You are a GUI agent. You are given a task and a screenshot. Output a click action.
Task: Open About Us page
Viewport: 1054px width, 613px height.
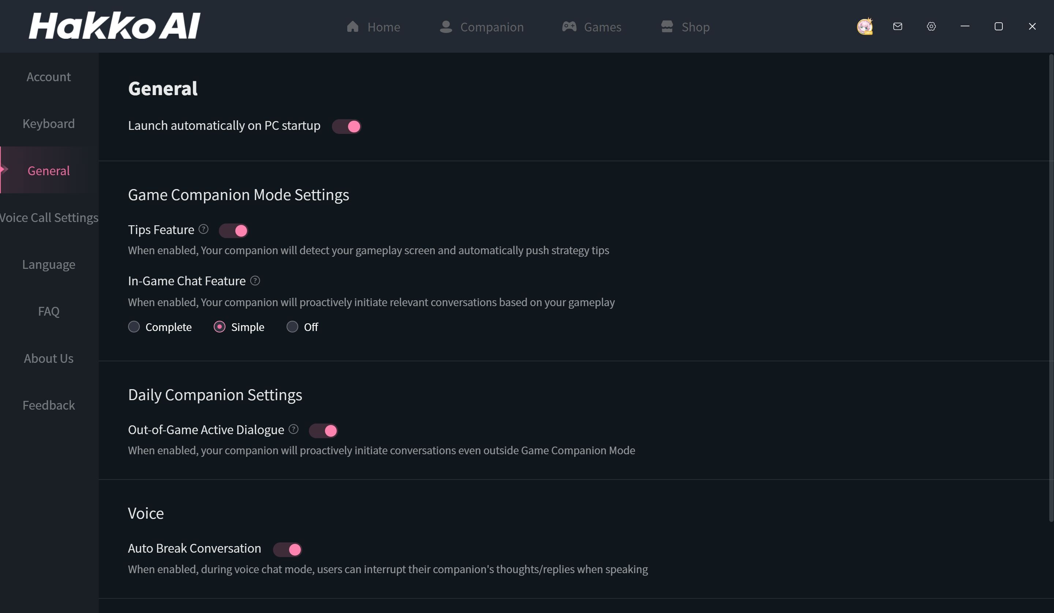pyautogui.click(x=49, y=358)
